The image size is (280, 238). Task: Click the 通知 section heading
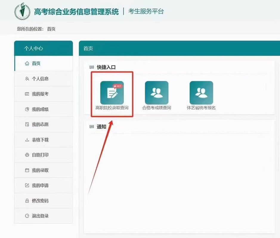[101, 127]
